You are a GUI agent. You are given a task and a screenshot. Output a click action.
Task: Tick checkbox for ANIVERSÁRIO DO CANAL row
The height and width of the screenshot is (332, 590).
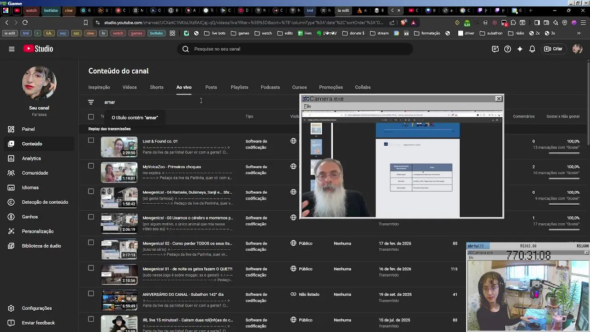click(91, 294)
